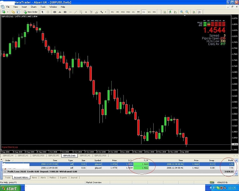Select Bar Chart display icon
Viewport: 239px width, 191px height.
[x=165, y=12]
